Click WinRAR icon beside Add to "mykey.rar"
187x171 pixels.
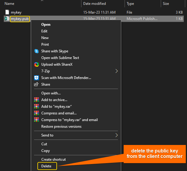point(36,106)
